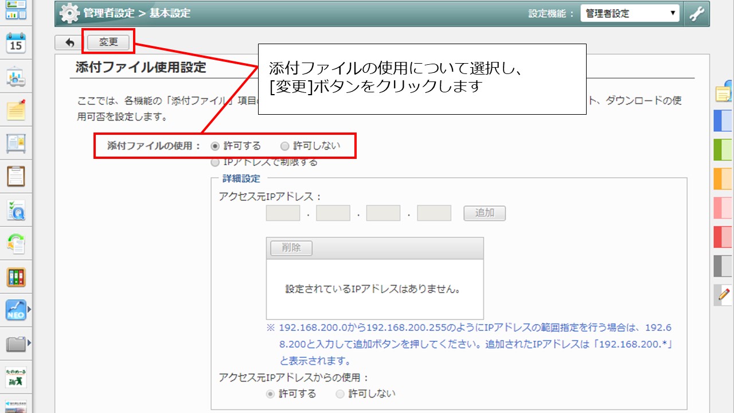Viewport: 734px width, 413px height.
Task: Open the gray folder icon in sidebar
Action: tap(16, 344)
